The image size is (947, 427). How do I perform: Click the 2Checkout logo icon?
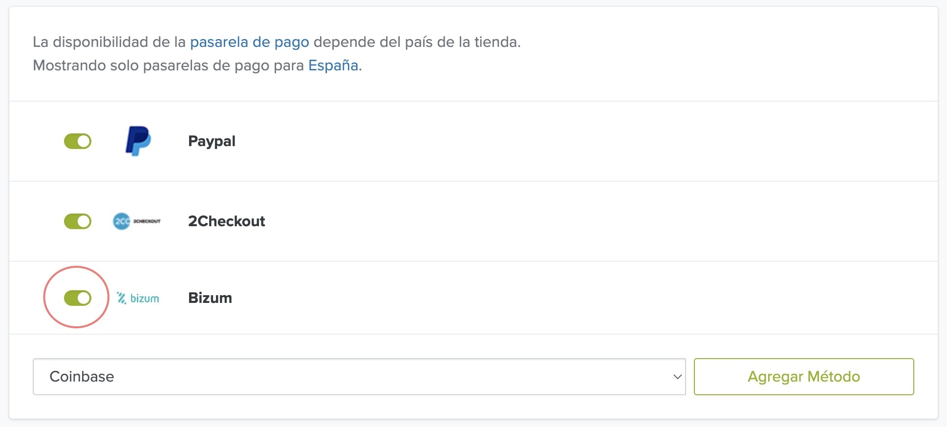tap(137, 221)
